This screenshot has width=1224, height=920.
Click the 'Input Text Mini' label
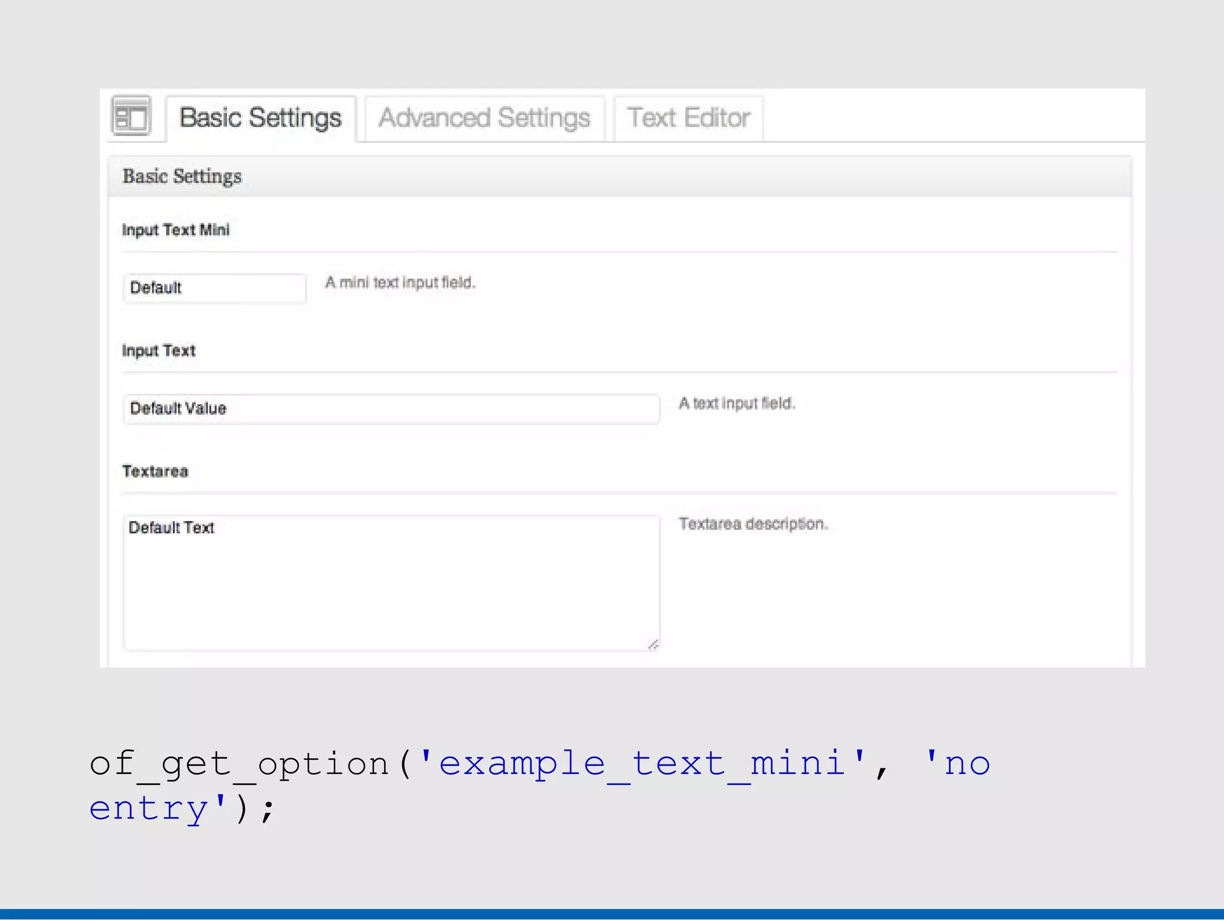coord(176,230)
